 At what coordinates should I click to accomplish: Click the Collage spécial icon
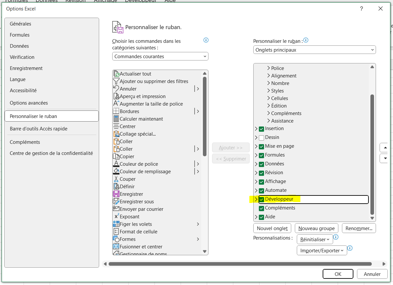click(116, 134)
